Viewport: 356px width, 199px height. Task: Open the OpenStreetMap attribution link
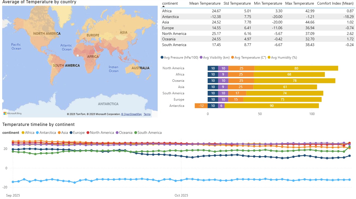131,114
